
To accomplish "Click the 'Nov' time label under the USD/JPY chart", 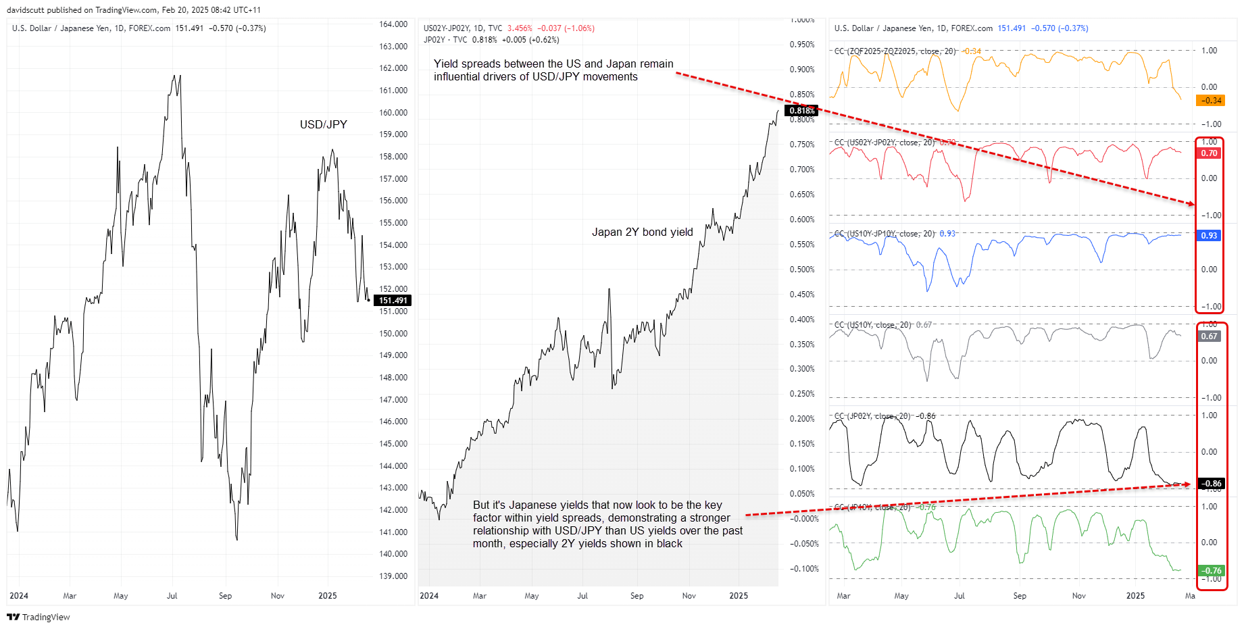I will click(278, 596).
